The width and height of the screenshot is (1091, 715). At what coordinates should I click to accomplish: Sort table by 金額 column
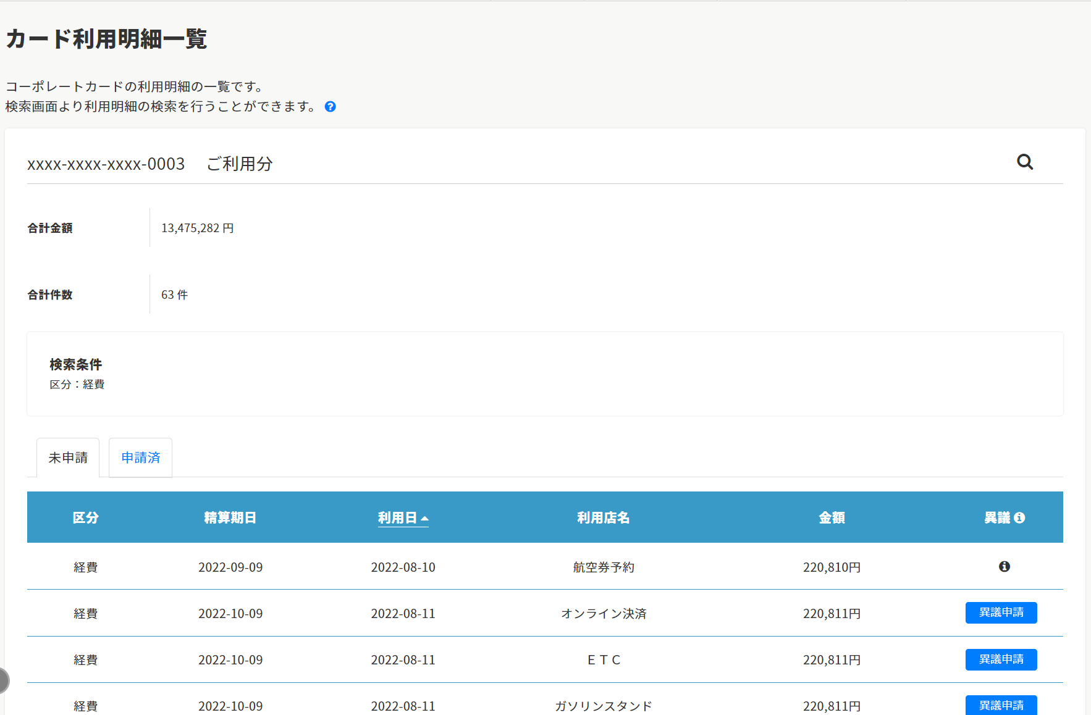832,517
